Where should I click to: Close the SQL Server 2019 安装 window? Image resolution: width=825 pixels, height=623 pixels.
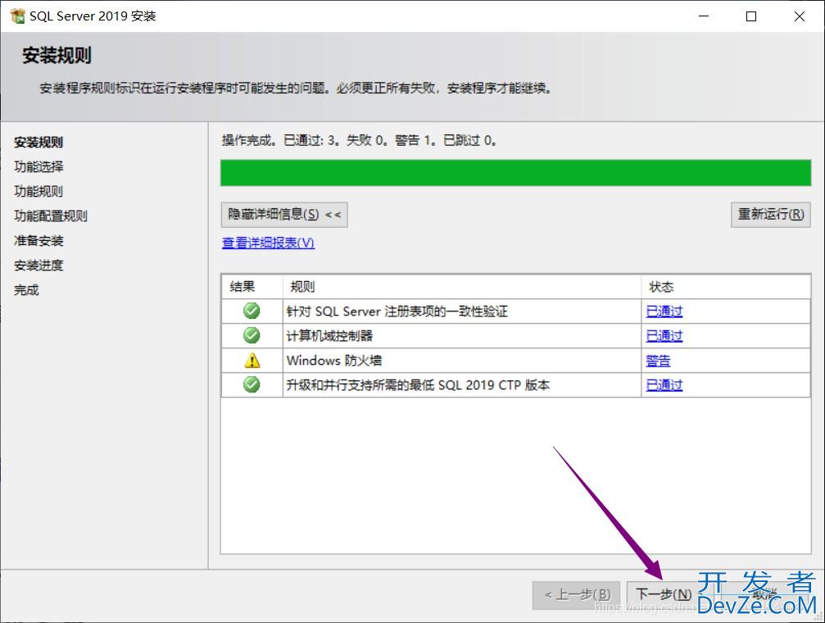(800, 16)
